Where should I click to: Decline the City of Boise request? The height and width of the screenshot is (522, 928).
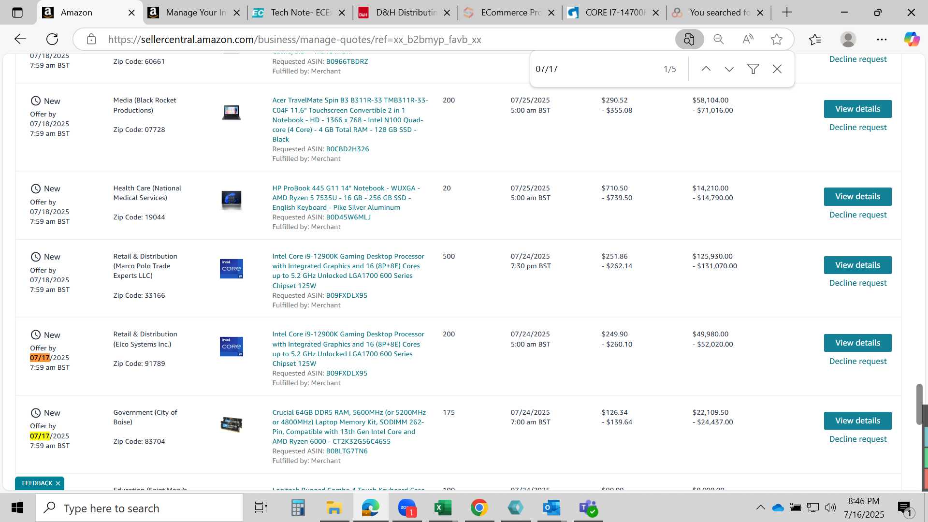coord(858,439)
